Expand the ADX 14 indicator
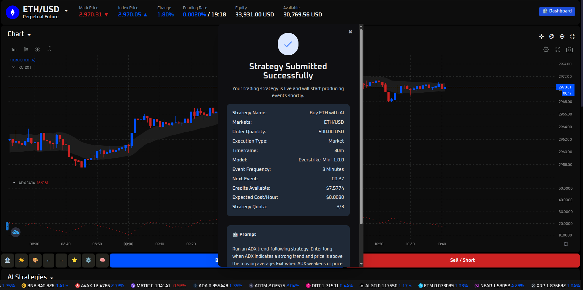The width and height of the screenshot is (583, 290). click(13, 182)
